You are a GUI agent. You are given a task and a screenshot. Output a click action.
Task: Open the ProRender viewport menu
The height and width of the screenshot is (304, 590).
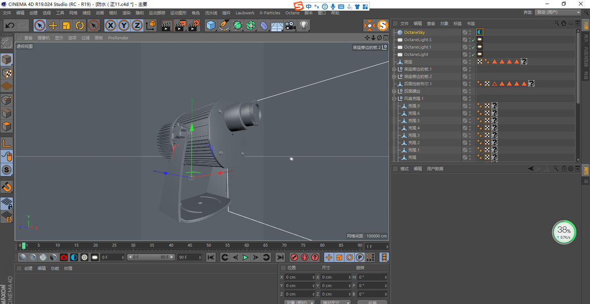pyautogui.click(x=118, y=38)
